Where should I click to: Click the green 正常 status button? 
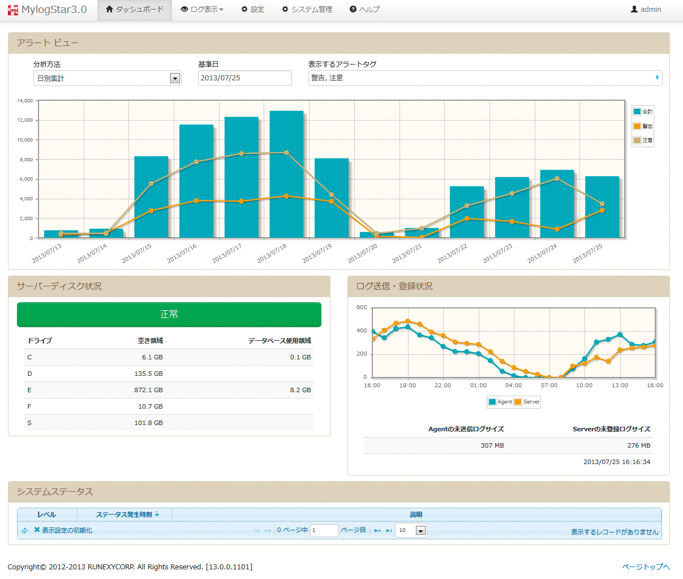pos(169,314)
